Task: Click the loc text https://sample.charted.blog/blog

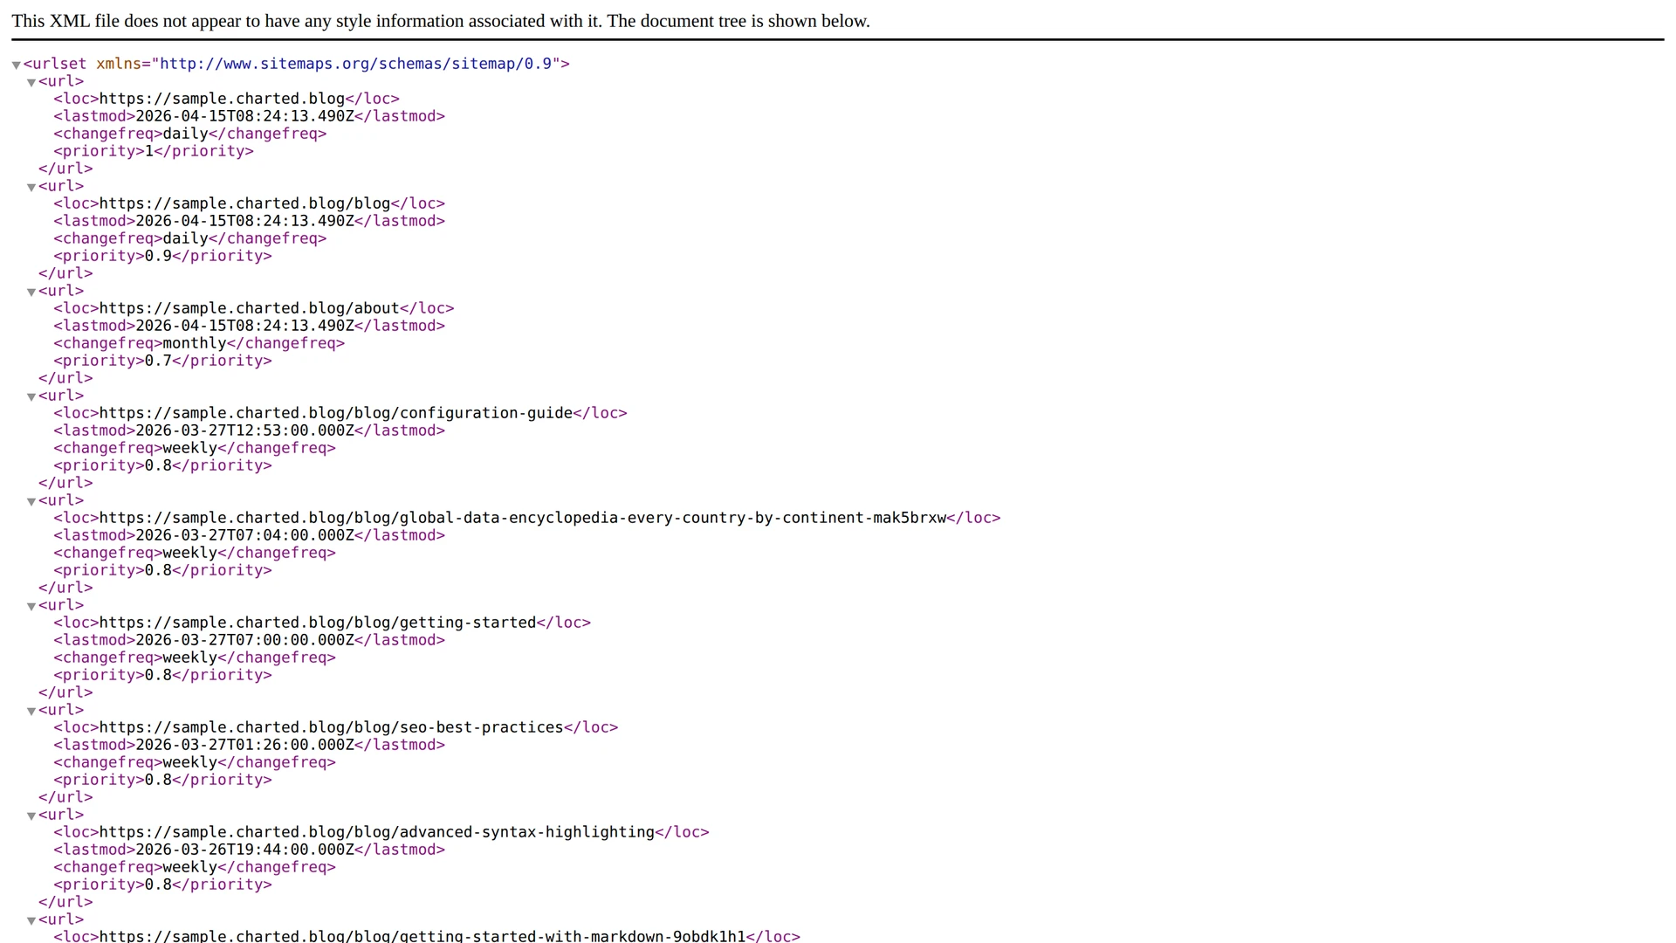Action: (244, 203)
